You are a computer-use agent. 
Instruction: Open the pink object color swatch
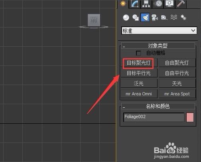tap(190, 117)
